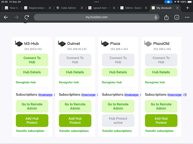This screenshot has height=144, width=193.
Task: Click the my.hubitat.com address field
Action: pyautogui.click(x=96, y=17)
